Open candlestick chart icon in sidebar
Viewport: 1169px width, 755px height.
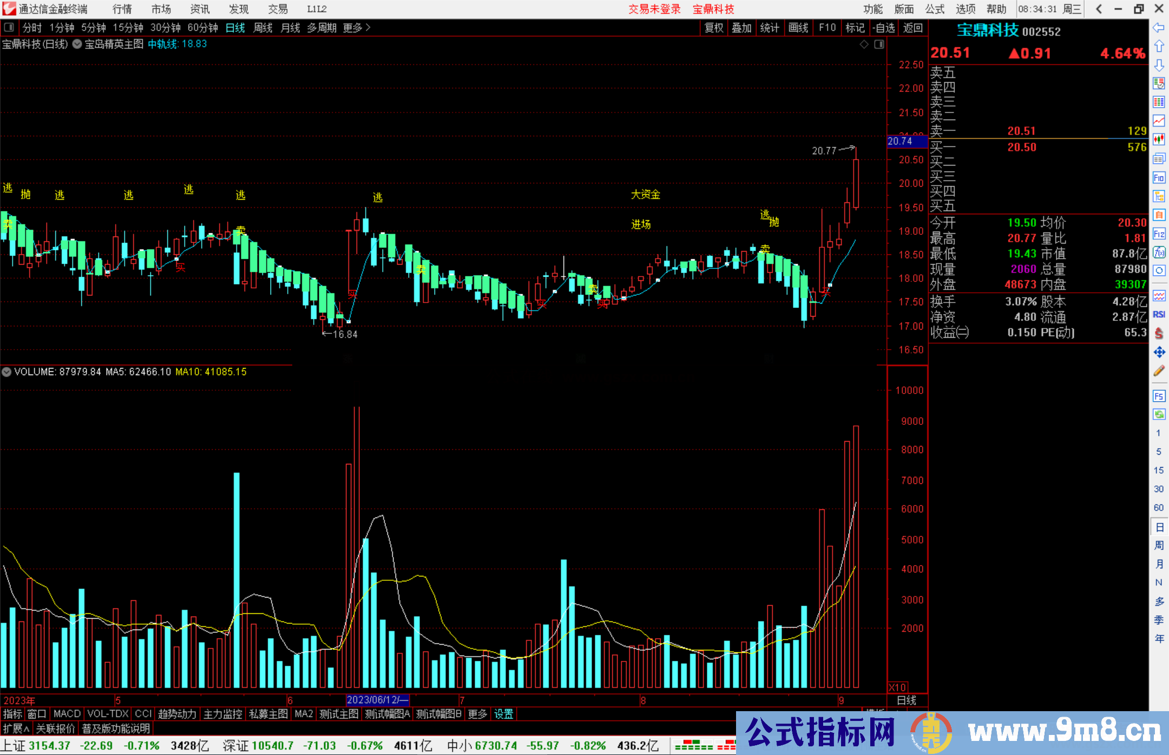point(1159,139)
